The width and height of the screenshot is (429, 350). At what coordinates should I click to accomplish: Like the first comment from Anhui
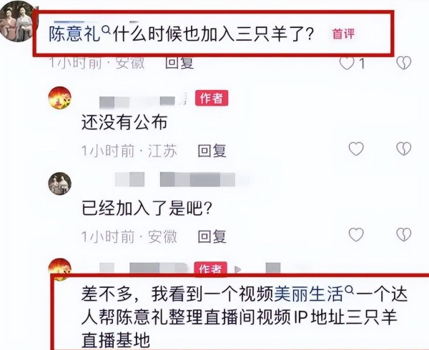[x=347, y=64]
